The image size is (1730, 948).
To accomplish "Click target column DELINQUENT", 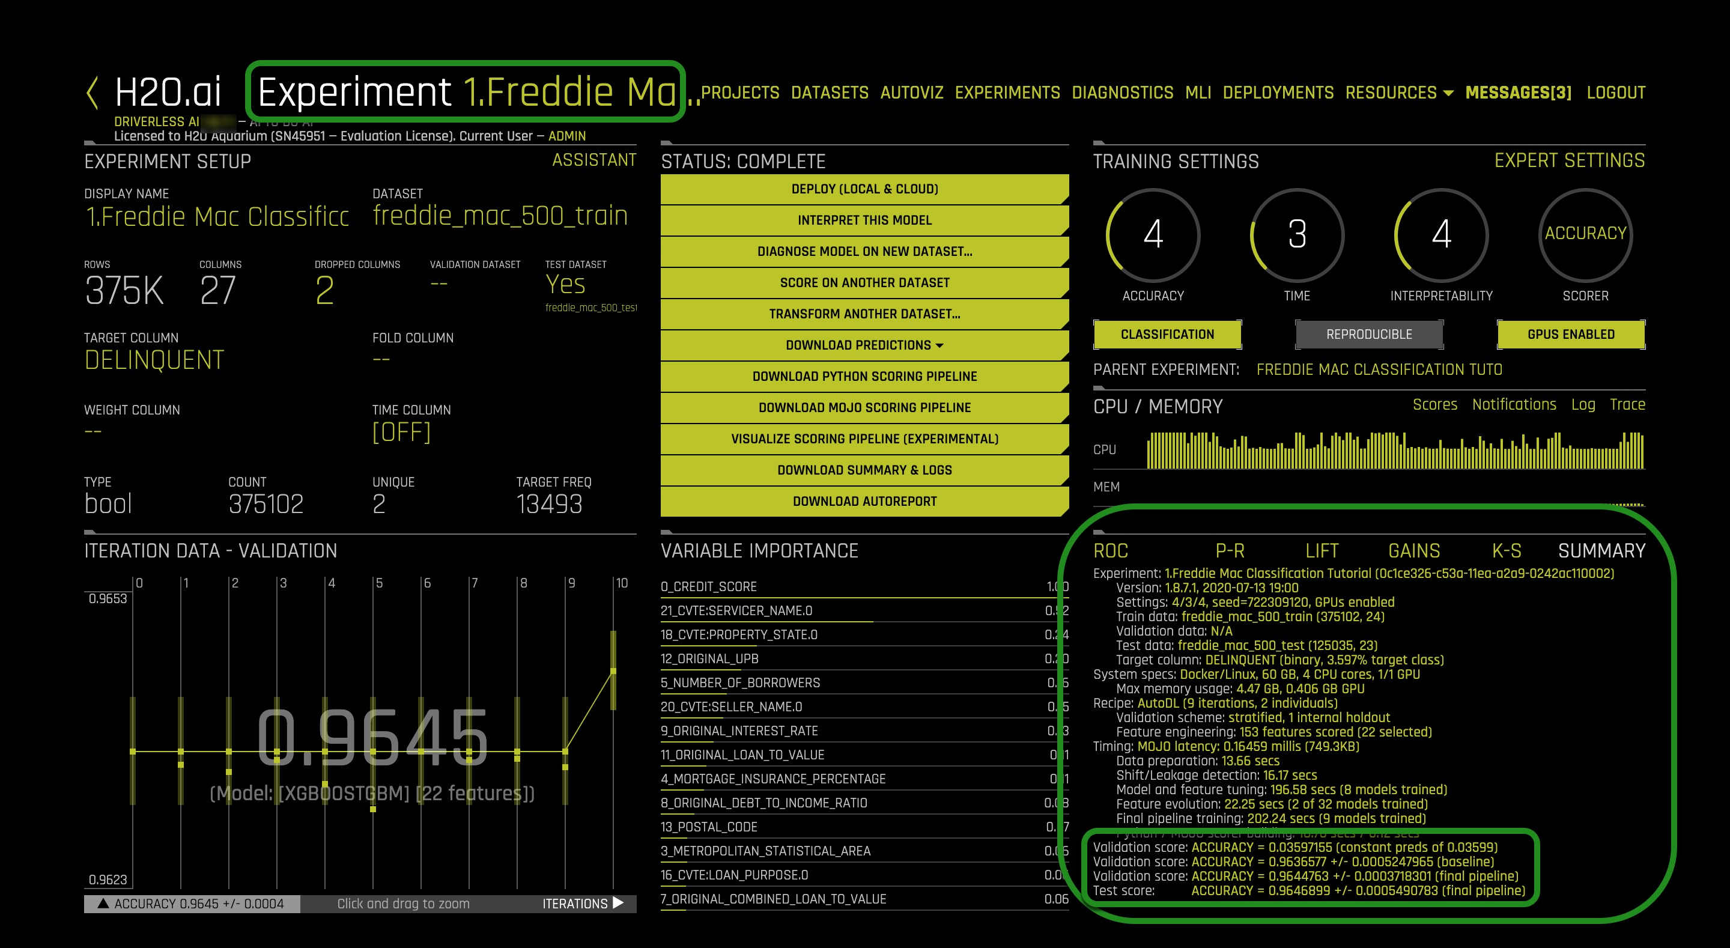I will pos(154,360).
